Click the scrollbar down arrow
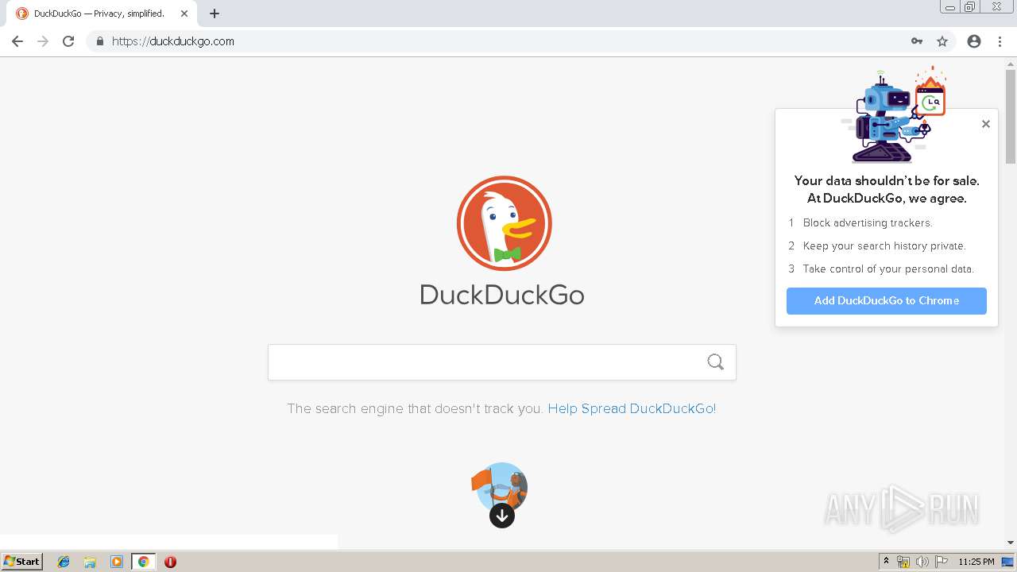The width and height of the screenshot is (1017, 572). (x=1011, y=543)
